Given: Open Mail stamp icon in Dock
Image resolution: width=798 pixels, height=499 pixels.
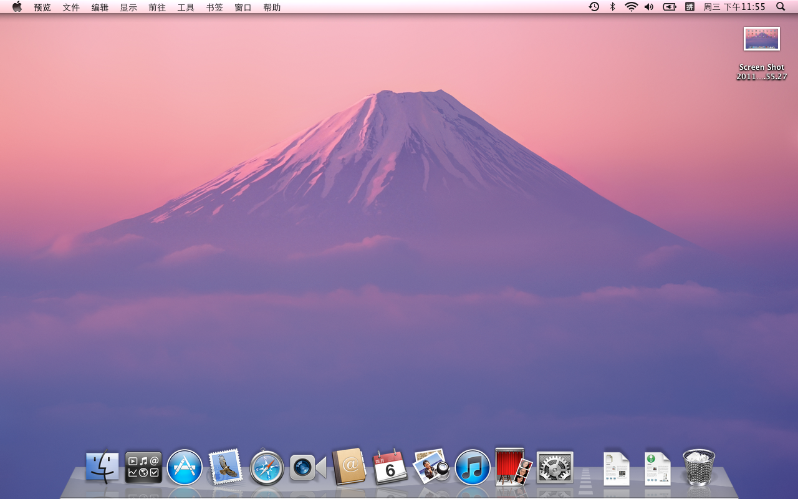Looking at the screenshot, I should tap(225, 467).
